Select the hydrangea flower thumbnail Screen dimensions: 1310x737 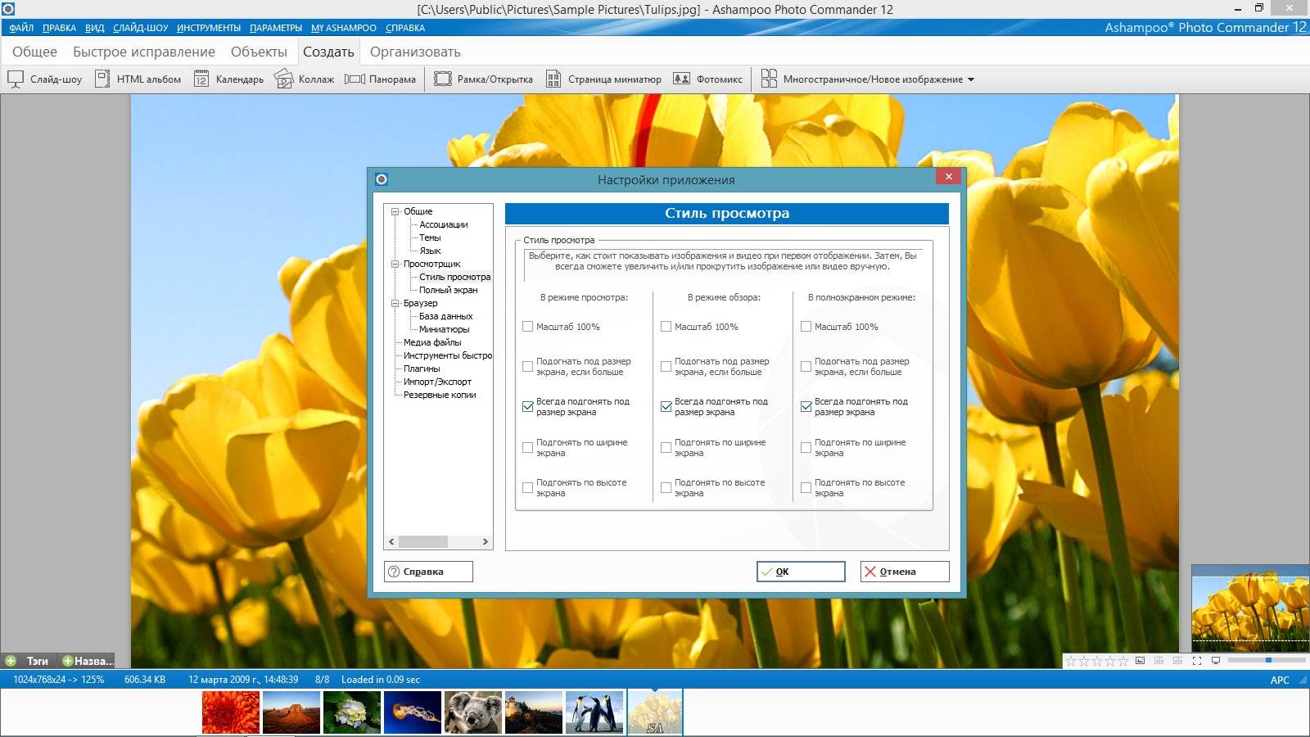tap(352, 712)
